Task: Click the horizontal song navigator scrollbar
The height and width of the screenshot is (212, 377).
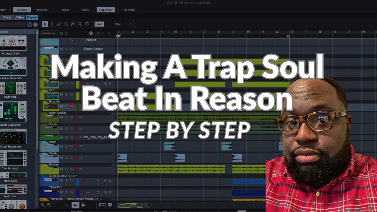Action: click(133, 205)
